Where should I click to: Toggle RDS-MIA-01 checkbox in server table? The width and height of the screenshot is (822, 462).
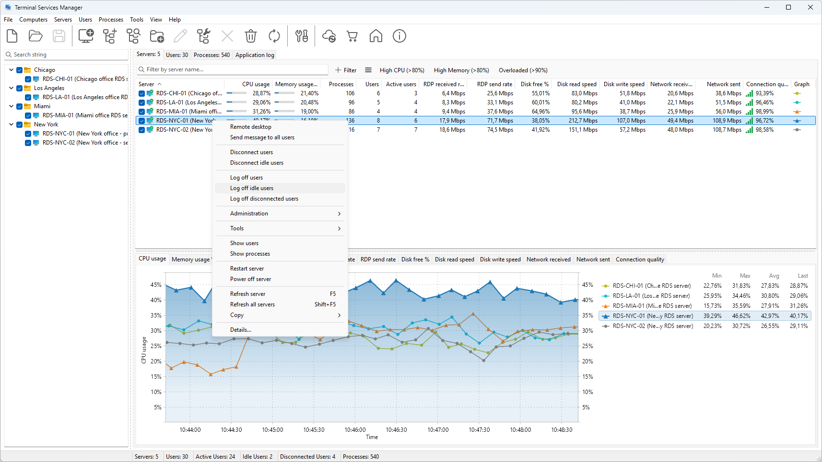[x=141, y=112]
